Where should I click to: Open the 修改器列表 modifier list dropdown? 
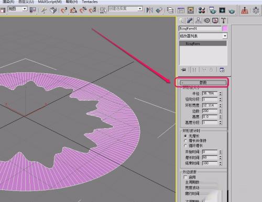click(x=203, y=36)
